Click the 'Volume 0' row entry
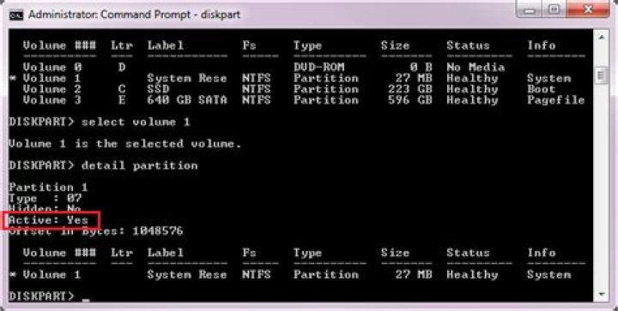 click(52, 67)
